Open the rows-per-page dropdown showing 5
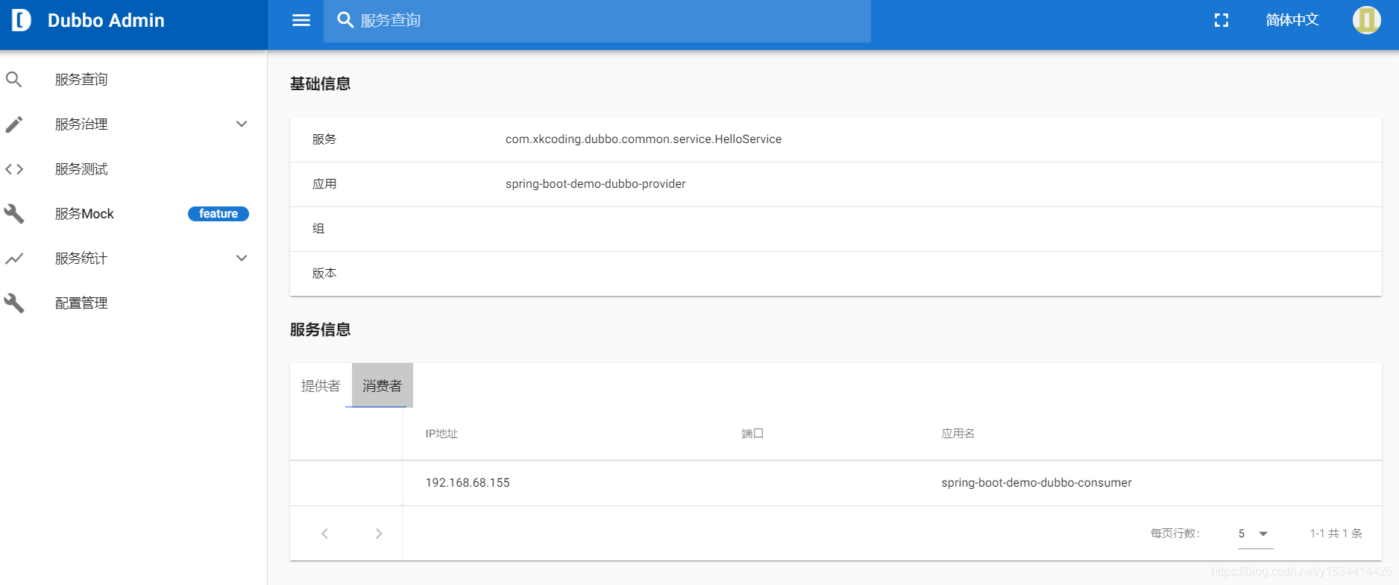Image resolution: width=1399 pixels, height=585 pixels. pos(1256,534)
